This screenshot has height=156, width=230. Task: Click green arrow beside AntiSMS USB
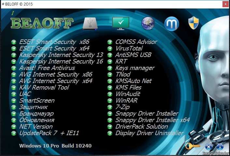point(110,55)
